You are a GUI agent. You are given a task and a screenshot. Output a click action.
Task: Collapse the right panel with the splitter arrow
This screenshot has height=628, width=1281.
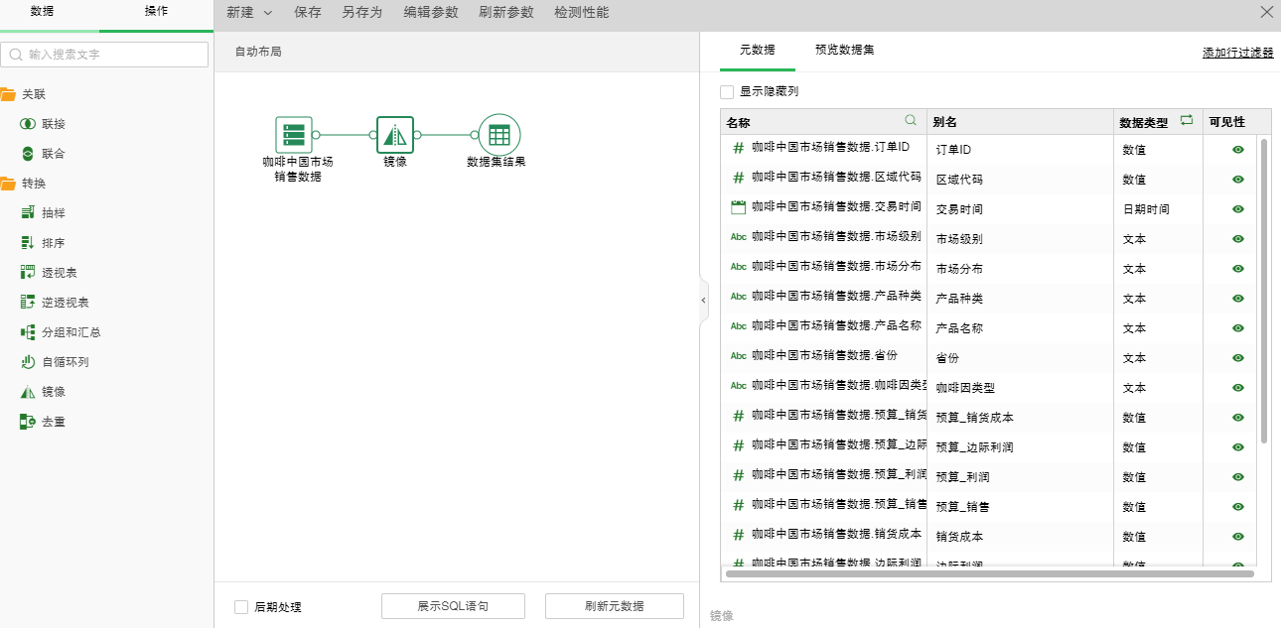click(703, 300)
